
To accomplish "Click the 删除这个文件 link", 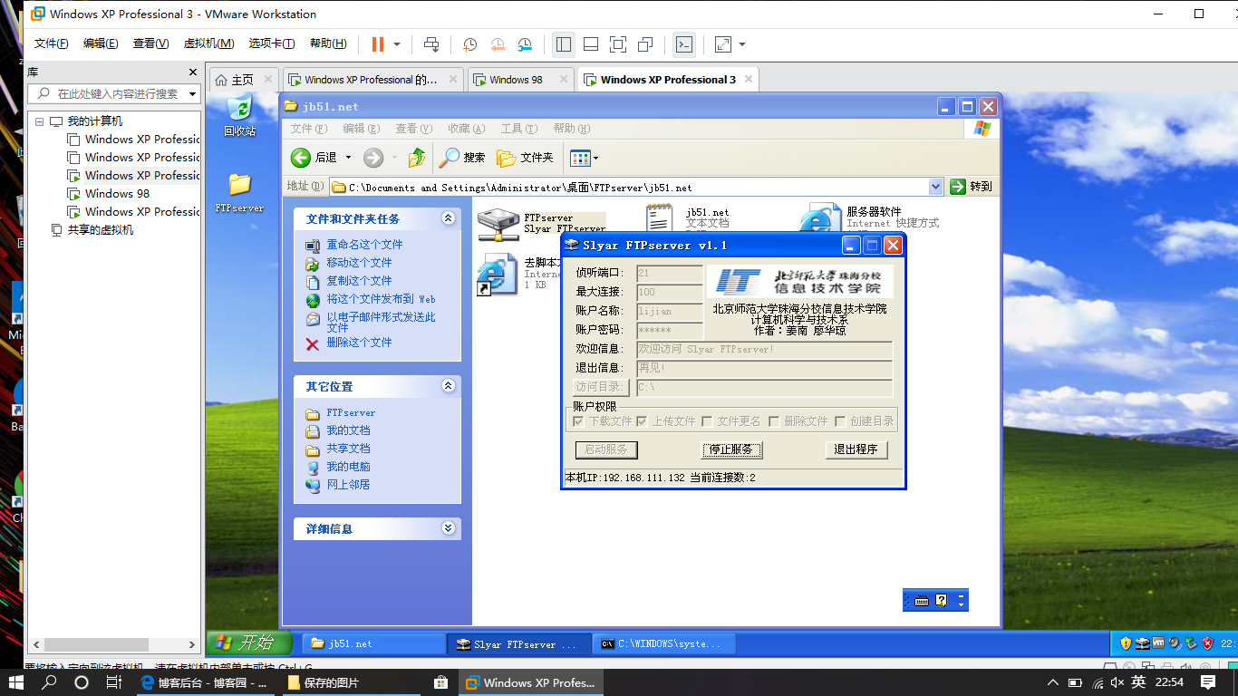I will 360,343.
